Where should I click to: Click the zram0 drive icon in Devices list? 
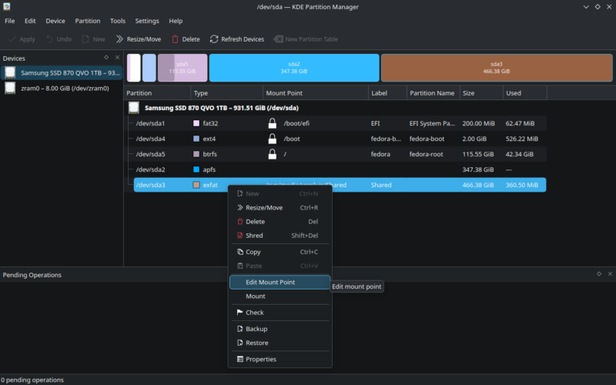10,88
